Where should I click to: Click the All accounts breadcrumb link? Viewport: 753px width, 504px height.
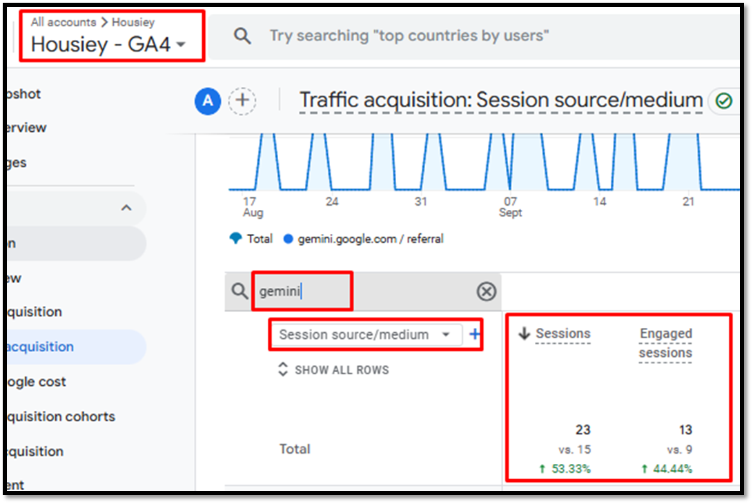pyautogui.click(x=63, y=22)
